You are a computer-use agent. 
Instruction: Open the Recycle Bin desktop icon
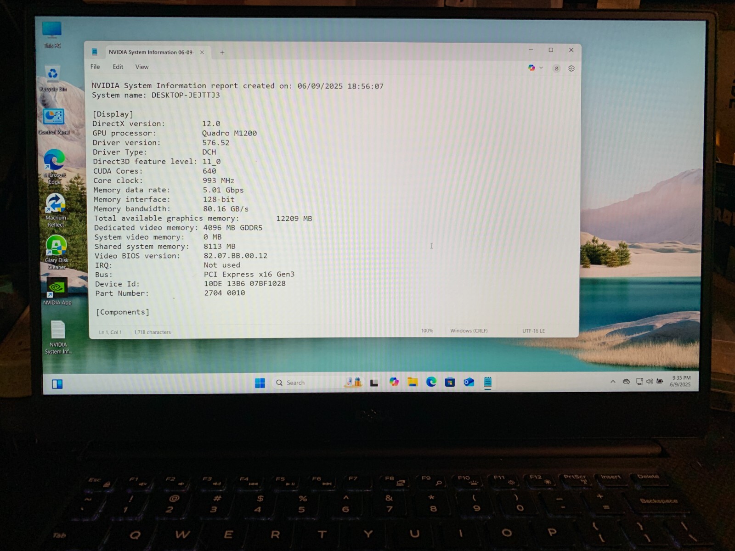pos(53,78)
